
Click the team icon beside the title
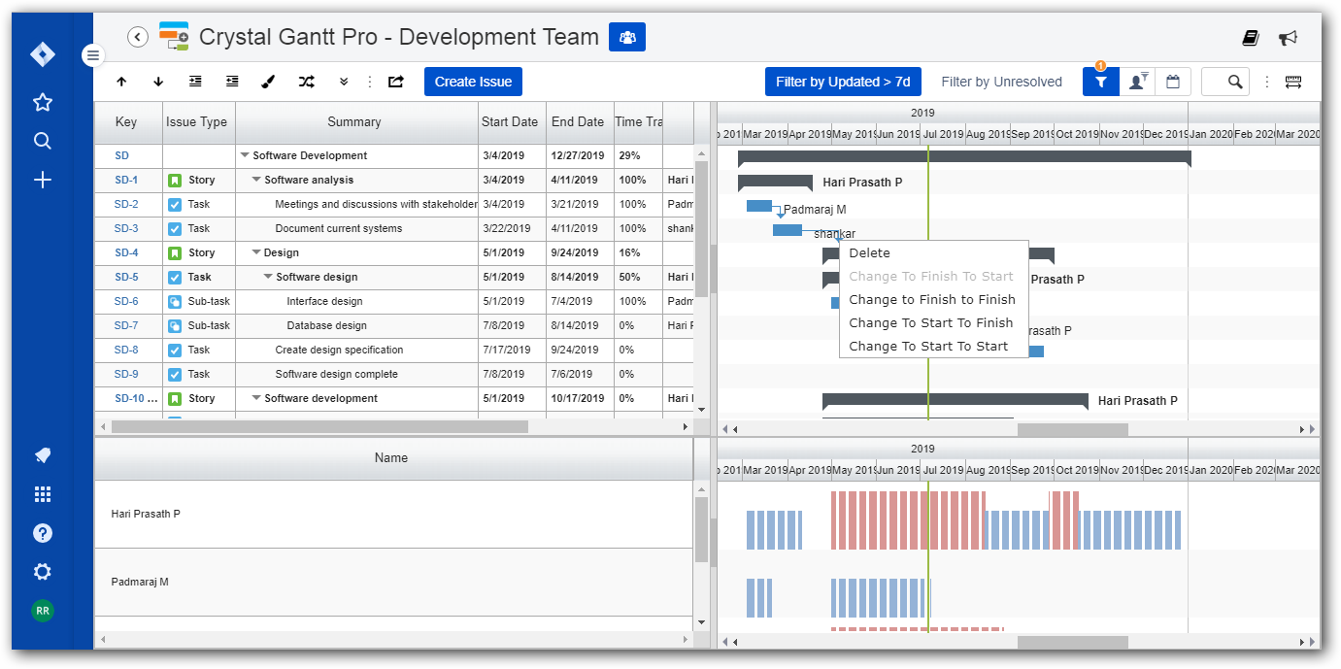(627, 37)
